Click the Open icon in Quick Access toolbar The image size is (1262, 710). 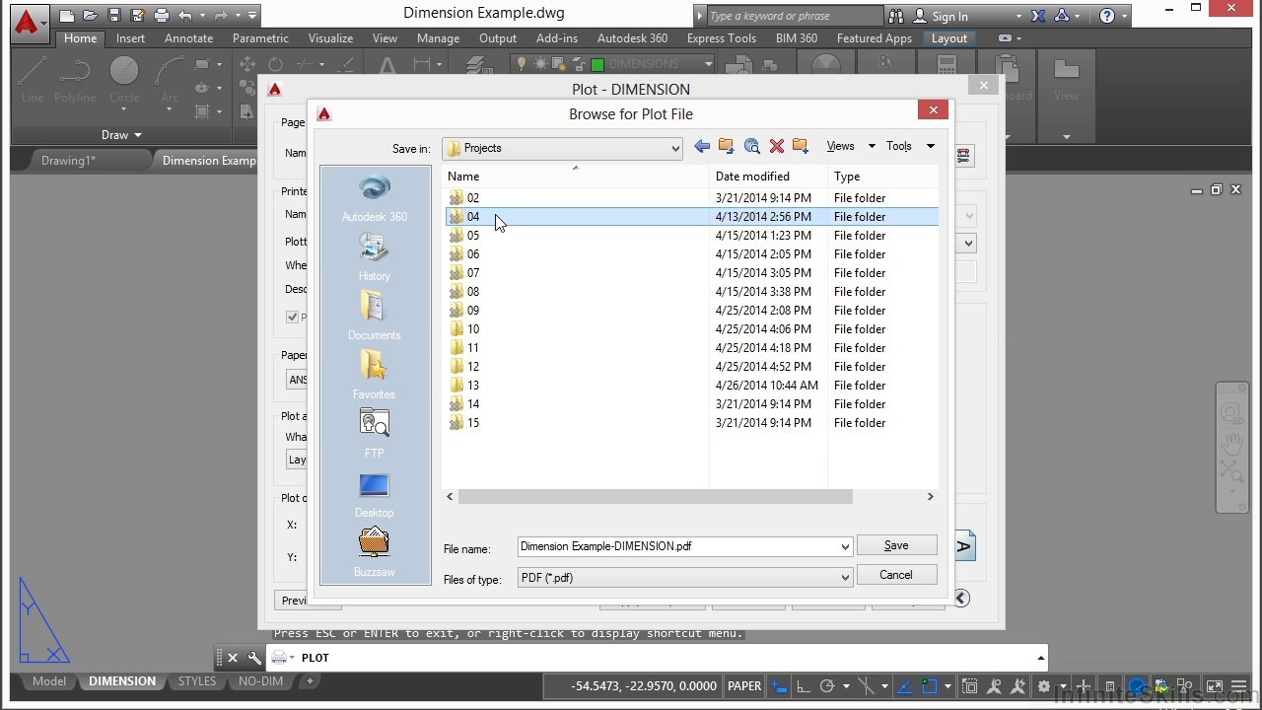(x=91, y=16)
